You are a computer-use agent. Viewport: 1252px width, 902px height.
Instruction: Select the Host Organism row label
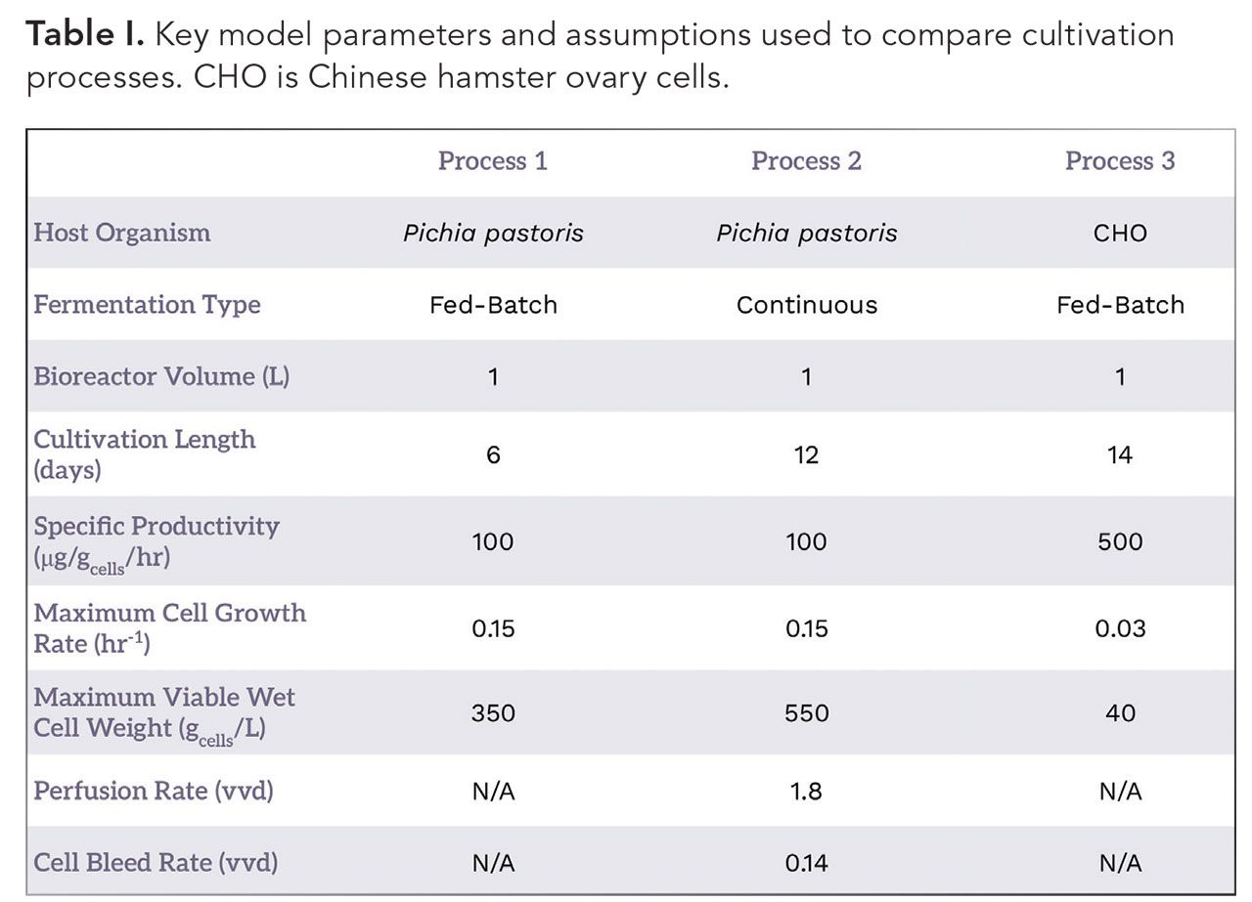pyautogui.click(x=122, y=233)
